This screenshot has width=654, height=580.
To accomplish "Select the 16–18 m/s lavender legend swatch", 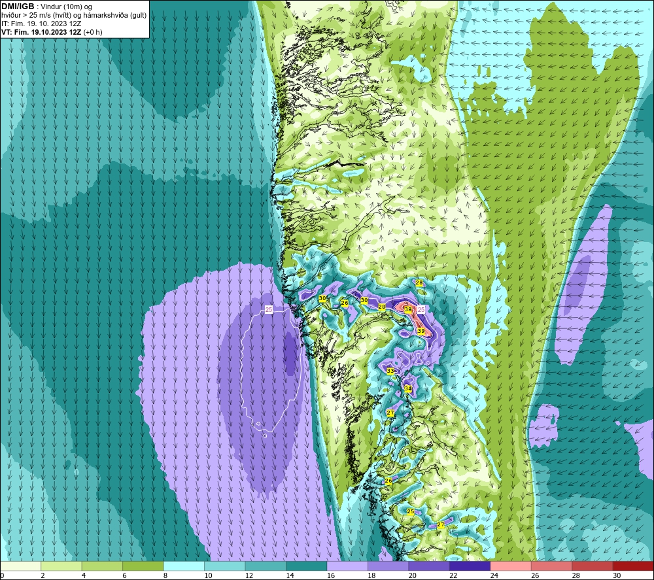I will [347, 566].
